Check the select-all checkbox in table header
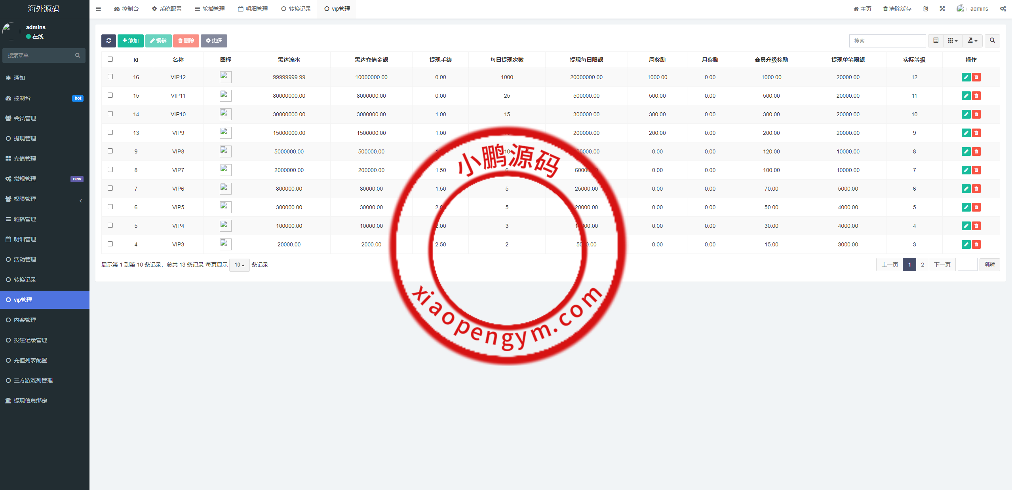 pyautogui.click(x=110, y=59)
